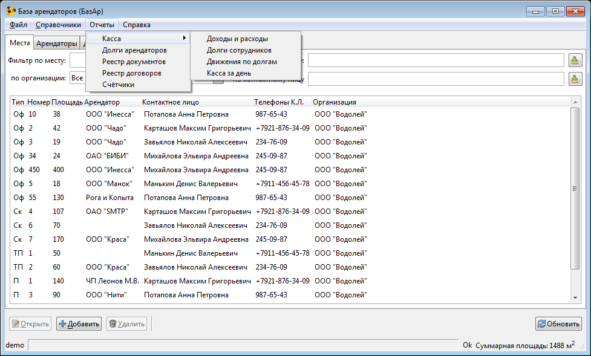591x356 pixels.
Task: Click the Суммарная площадь: 1488 м² status text
Action: tap(525, 345)
